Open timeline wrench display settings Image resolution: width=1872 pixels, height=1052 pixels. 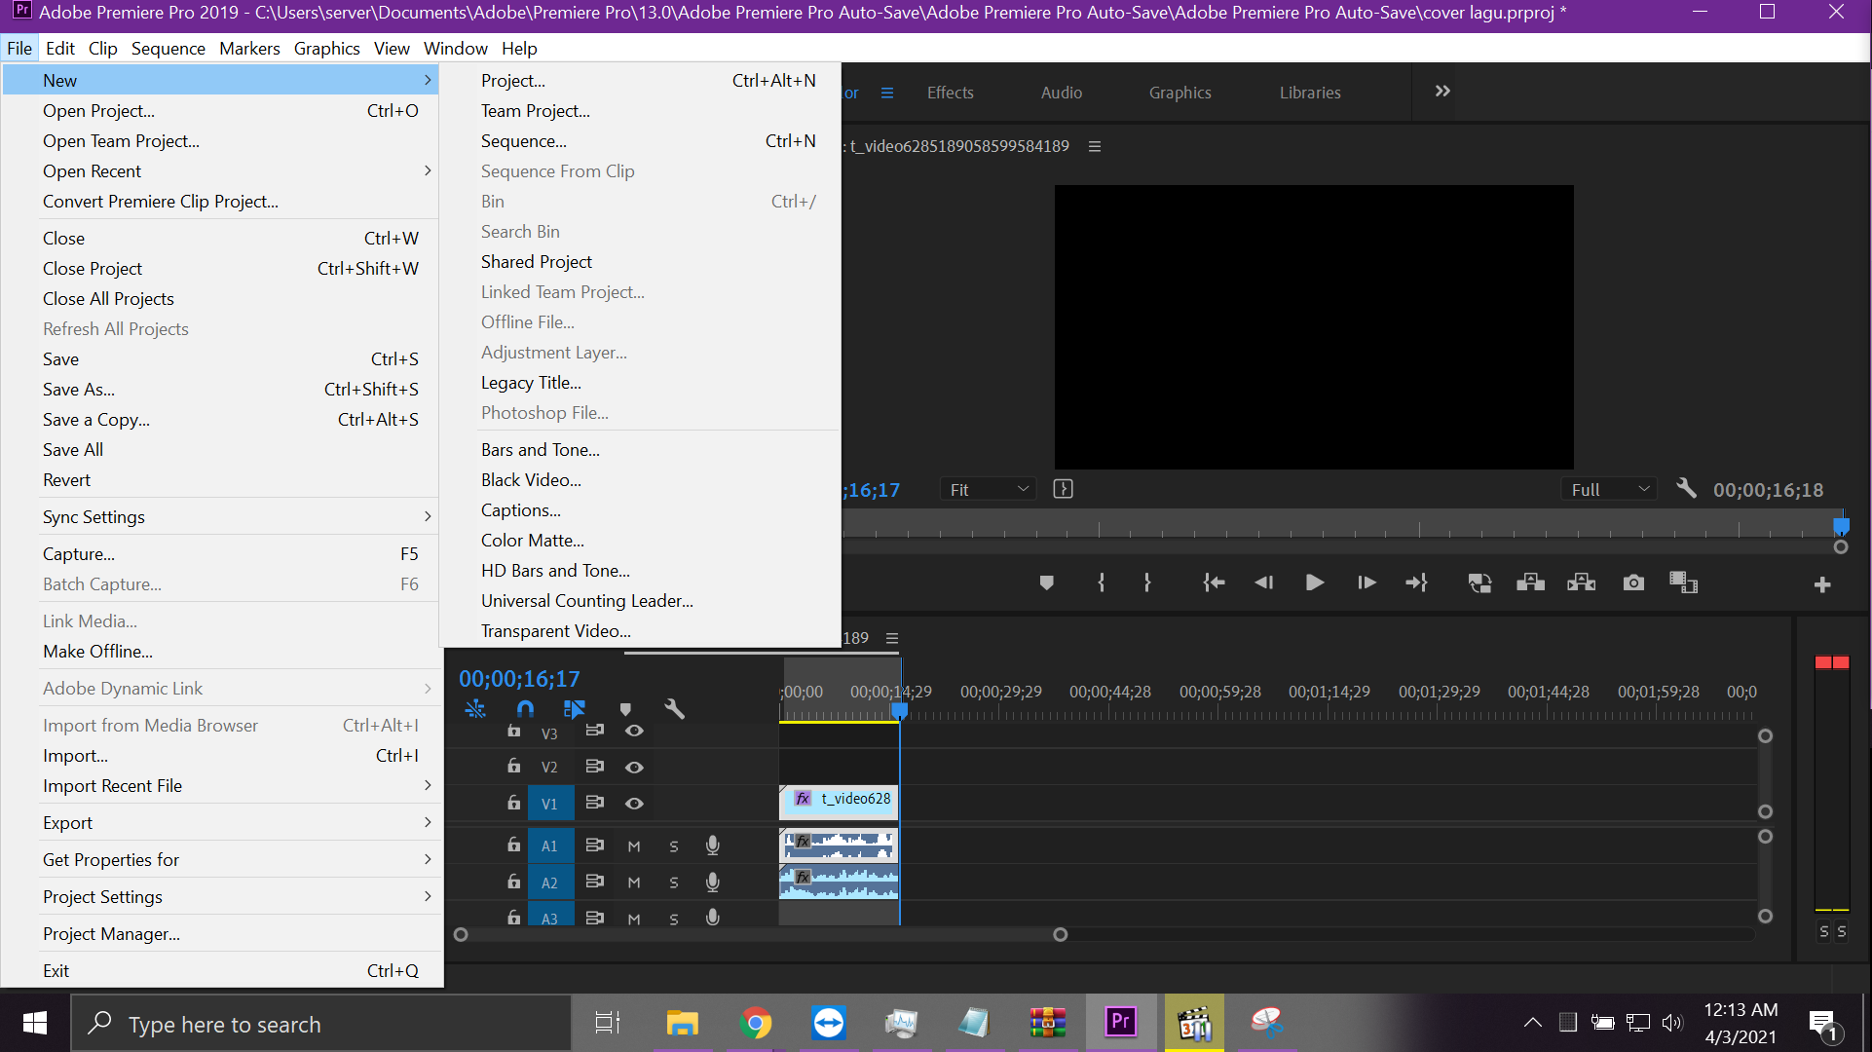tap(674, 709)
